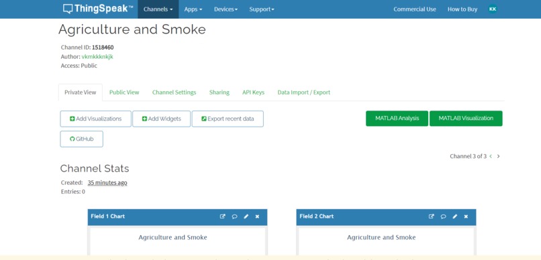Image resolution: width=541 pixels, height=260 pixels.
Task: Open MATLAB Analysis
Action: (397, 118)
